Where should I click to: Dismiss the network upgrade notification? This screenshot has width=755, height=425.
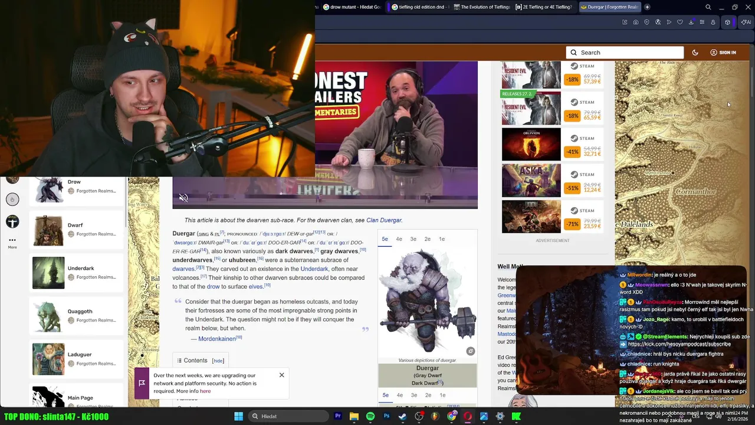(282, 375)
